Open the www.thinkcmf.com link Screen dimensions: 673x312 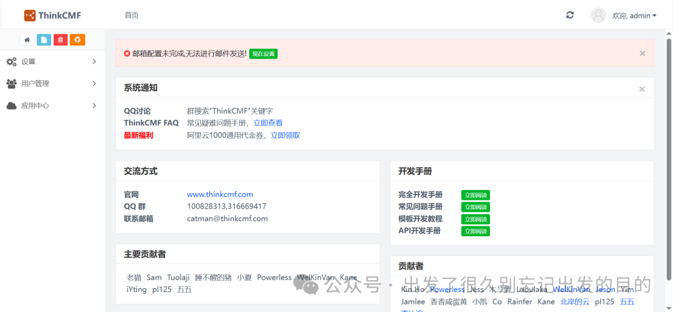pyautogui.click(x=220, y=194)
